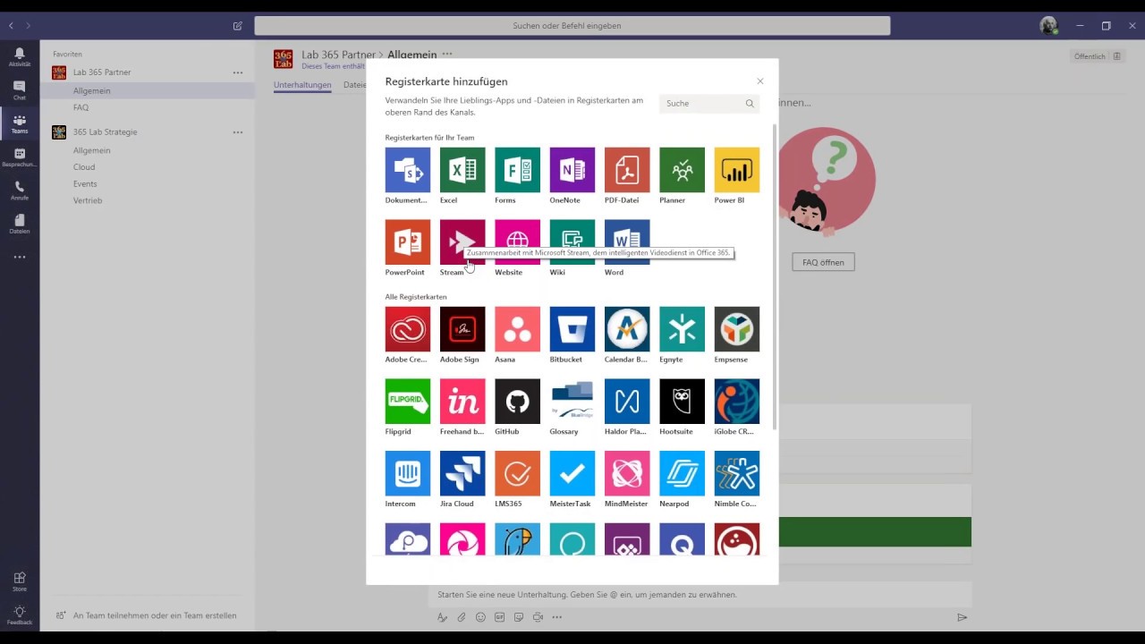Image resolution: width=1145 pixels, height=644 pixels.
Task: Select the Nimble Contacts tile
Action: [x=737, y=473]
